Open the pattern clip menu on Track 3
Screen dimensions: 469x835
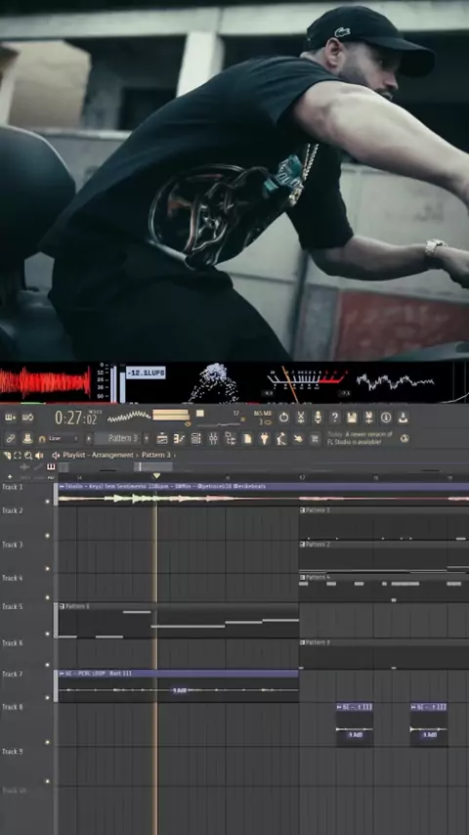point(302,545)
